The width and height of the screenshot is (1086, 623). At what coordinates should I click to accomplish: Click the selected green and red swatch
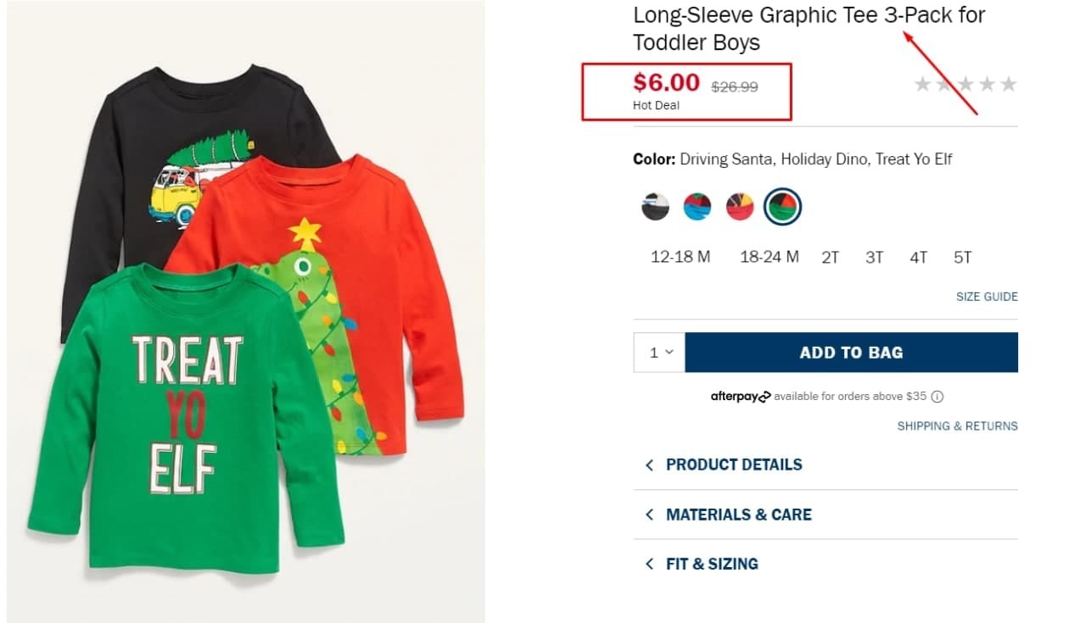[x=782, y=206]
